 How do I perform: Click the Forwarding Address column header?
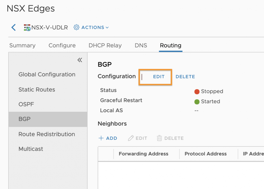click(143, 154)
